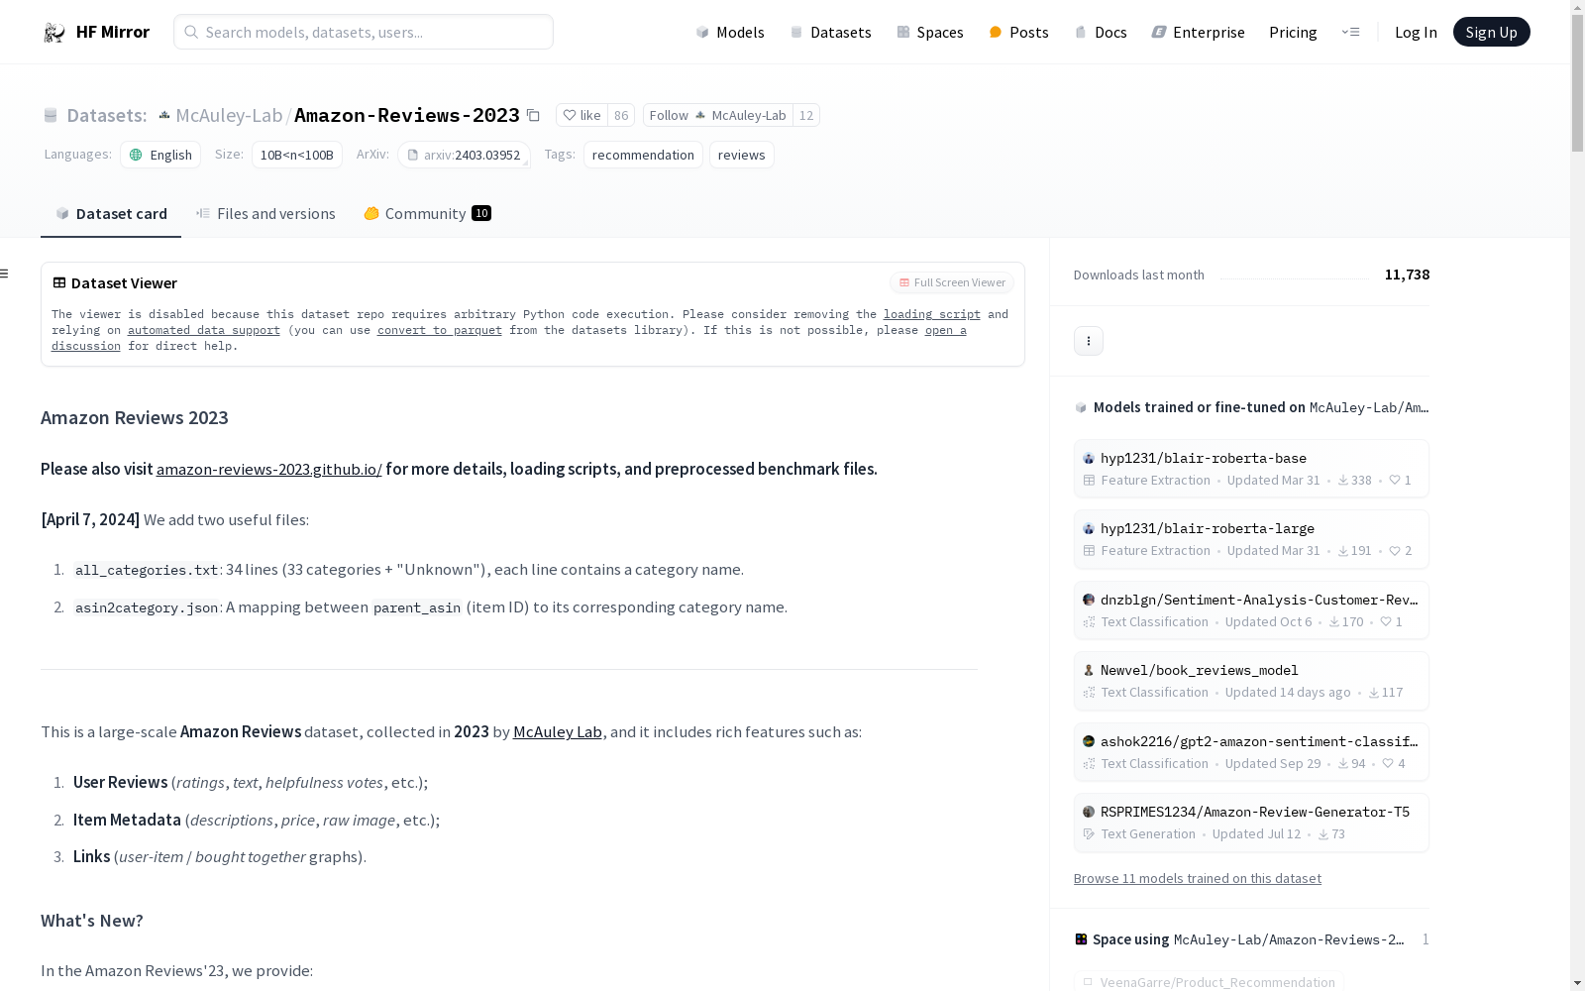Screen dimensions: 1585x991
Task: Expand the navigation more-menu icon
Action: 1350,32
